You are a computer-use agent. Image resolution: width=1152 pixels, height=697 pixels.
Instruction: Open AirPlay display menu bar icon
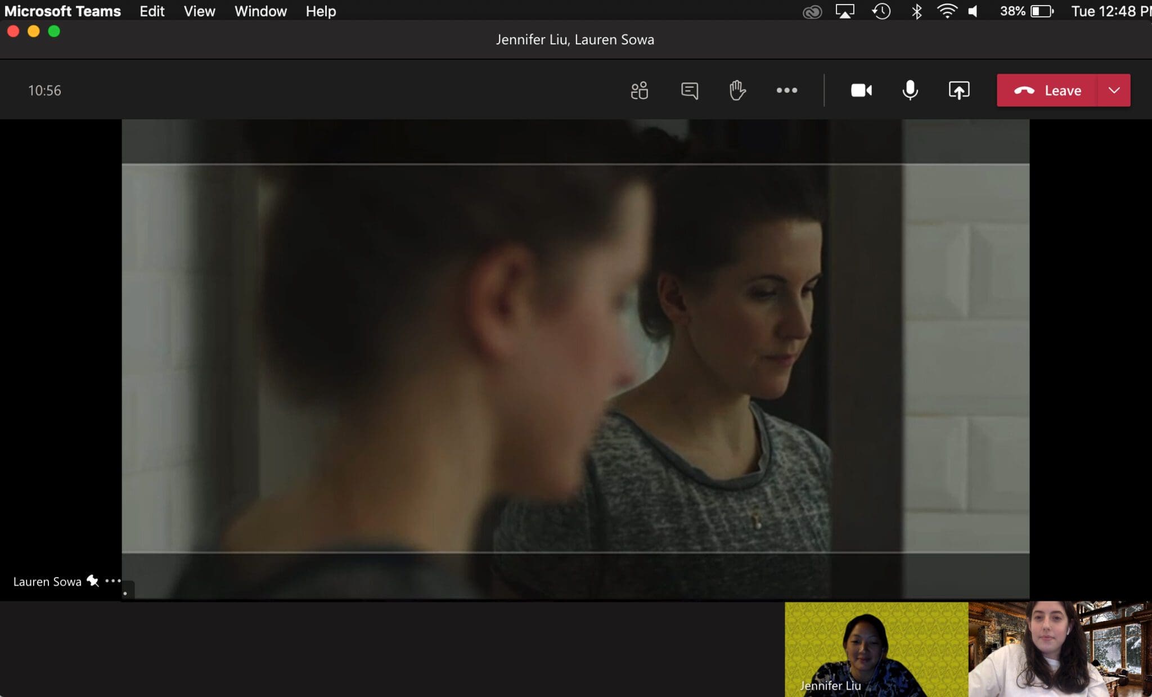coord(844,11)
